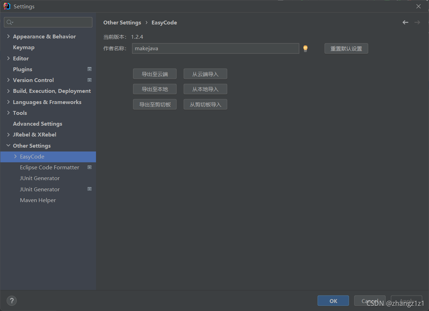Click the lightbulb hint icon beside author name
The image size is (429, 311).
[x=305, y=49]
